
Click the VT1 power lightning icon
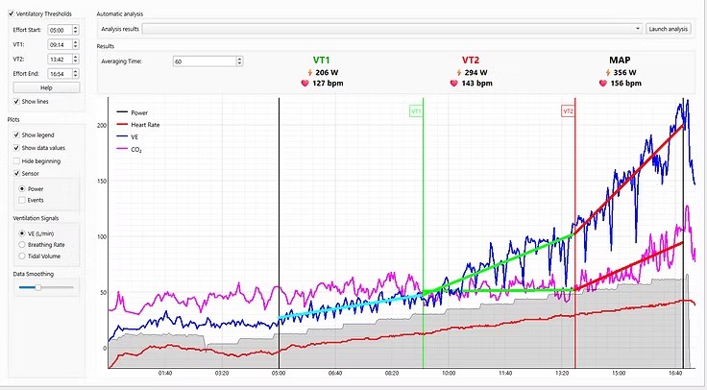click(x=309, y=73)
